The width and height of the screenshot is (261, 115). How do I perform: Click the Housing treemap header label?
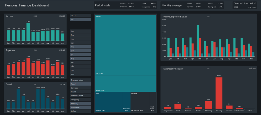point(98,16)
